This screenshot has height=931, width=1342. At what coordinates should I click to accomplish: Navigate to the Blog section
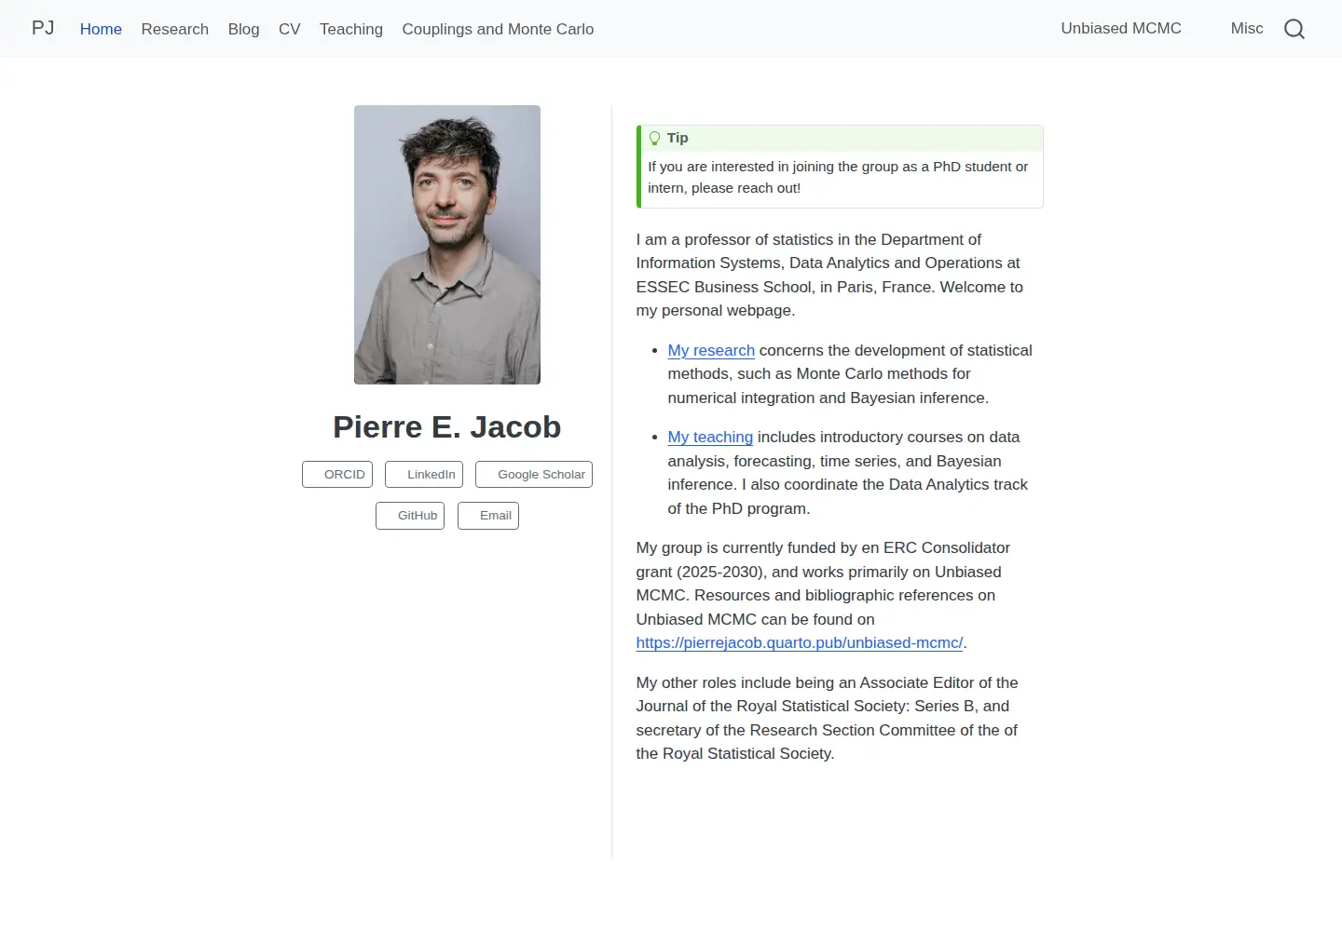point(244,29)
